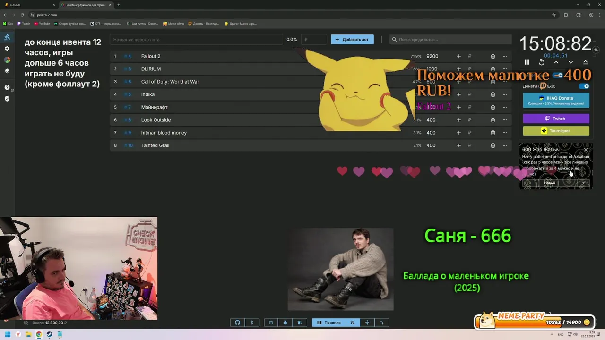The height and width of the screenshot is (340, 605).
Task: Click the save icon in bottom toolbar
Action: click(271, 323)
